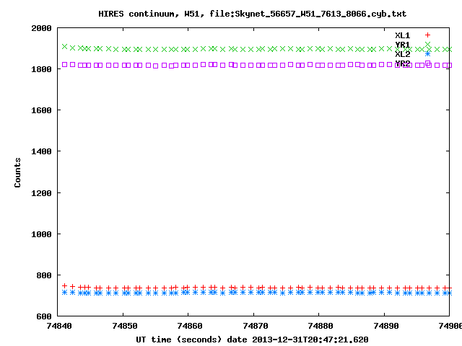Click the 'UT time (seconds) date' x-axis label

tap(193, 340)
